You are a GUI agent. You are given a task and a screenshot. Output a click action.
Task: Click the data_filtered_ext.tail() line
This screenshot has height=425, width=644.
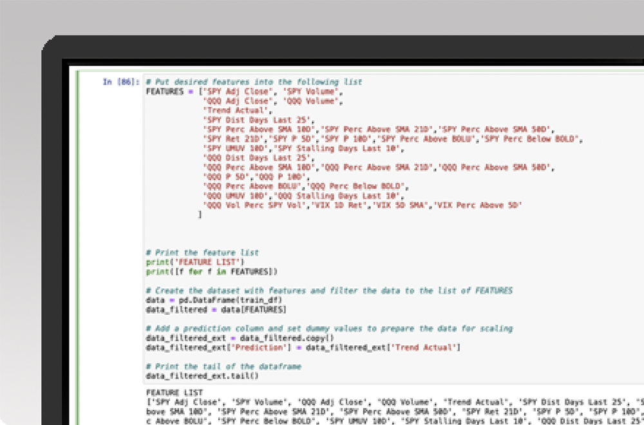coord(202,375)
